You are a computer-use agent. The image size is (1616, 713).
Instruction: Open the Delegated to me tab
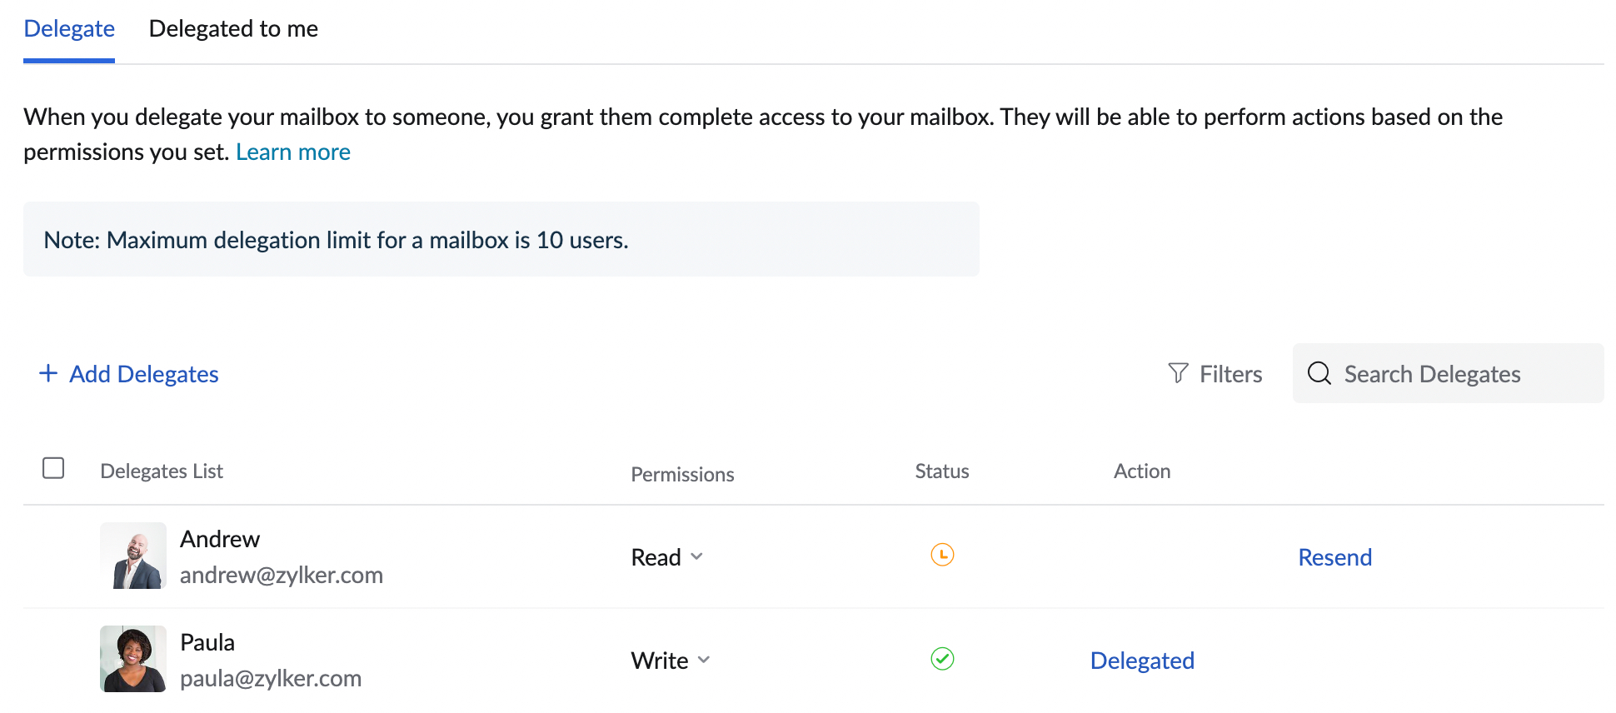(x=233, y=29)
